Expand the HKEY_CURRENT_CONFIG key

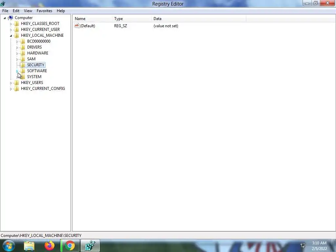coord(11,89)
